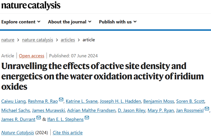Image resolution: width=211 pixels, height=136 pixels.
Task: Open Cite this article
Action: tap(68, 132)
